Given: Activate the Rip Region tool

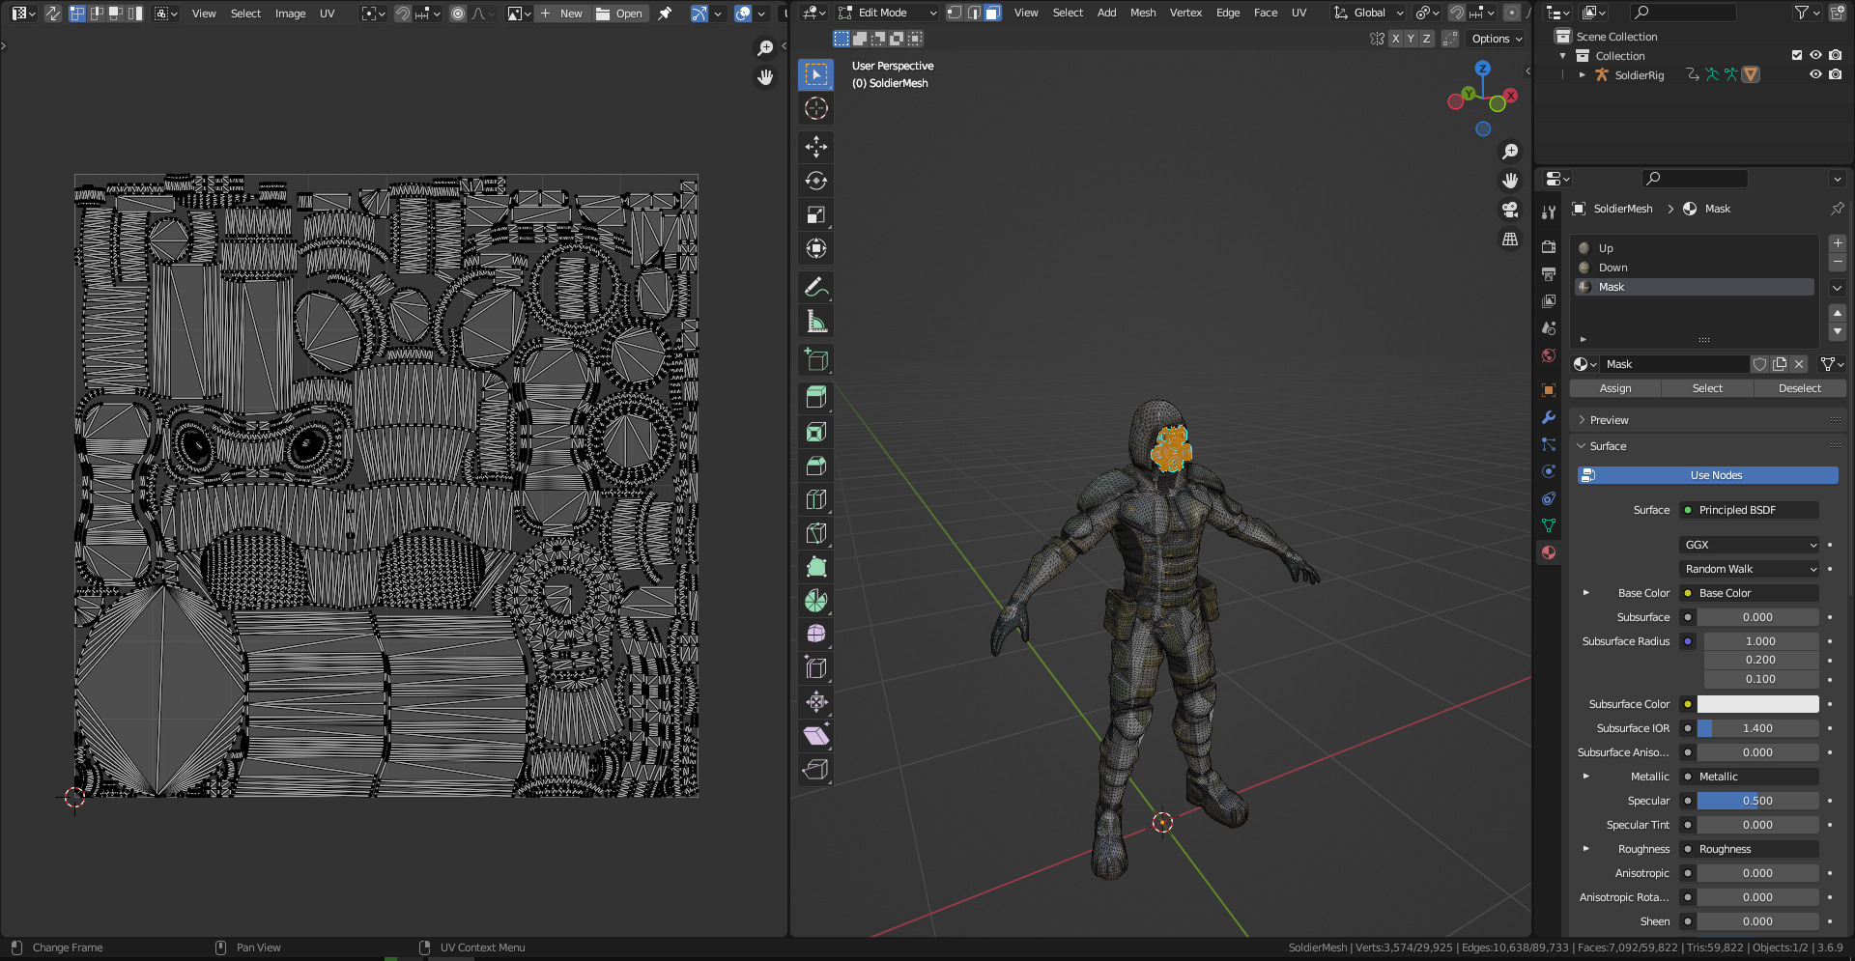Looking at the screenshot, I should point(816,770).
